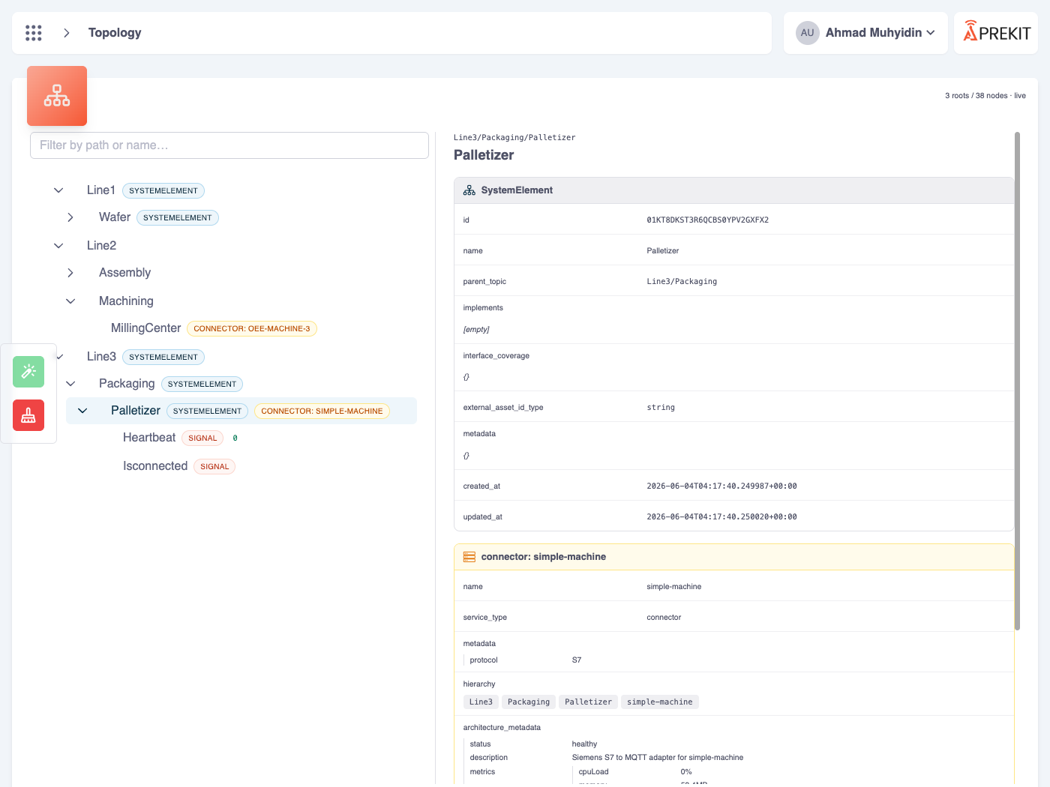Open the Ahmad Muhyidin user dropdown

pyautogui.click(x=866, y=33)
